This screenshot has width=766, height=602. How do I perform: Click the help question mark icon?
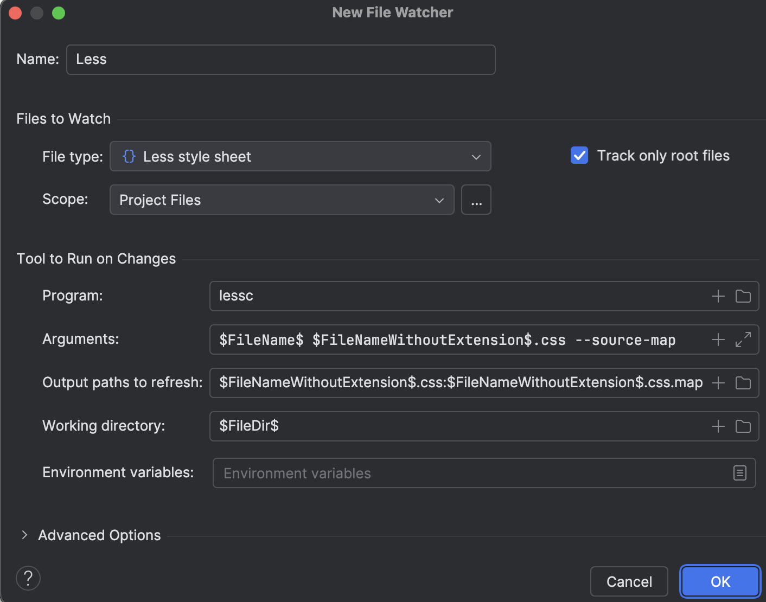tap(28, 578)
